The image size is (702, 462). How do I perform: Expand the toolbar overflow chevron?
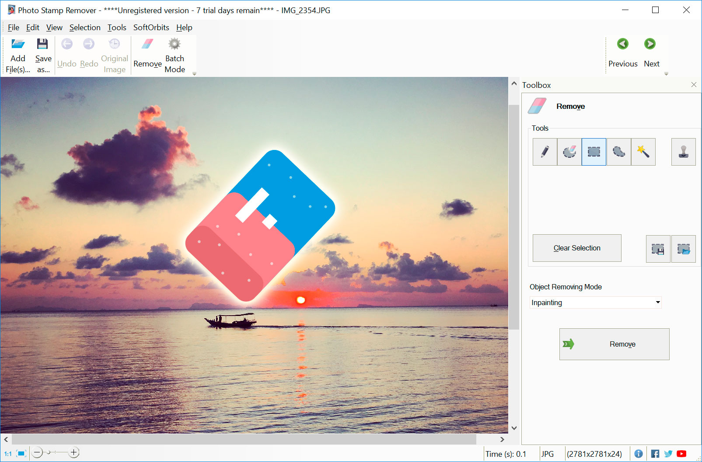coord(194,73)
